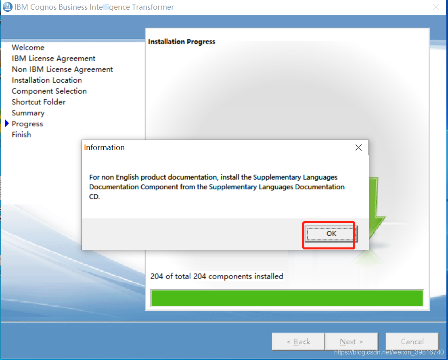Select the Finish step
Screen dimensions: 448x360
point(21,134)
